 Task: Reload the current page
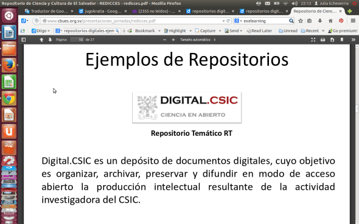click(228, 21)
